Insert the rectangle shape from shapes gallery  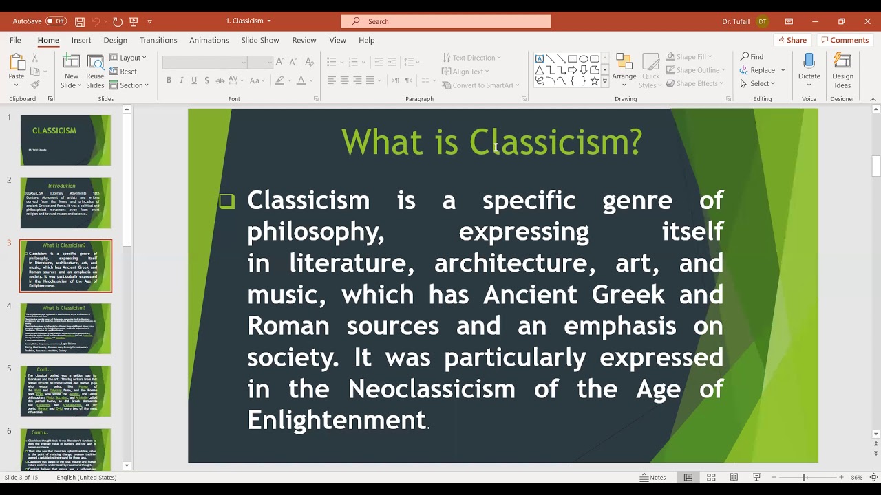click(x=573, y=59)
